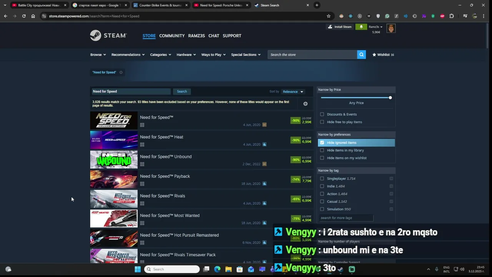Check Hide items on my wishlist

click(x=322, y=158)
